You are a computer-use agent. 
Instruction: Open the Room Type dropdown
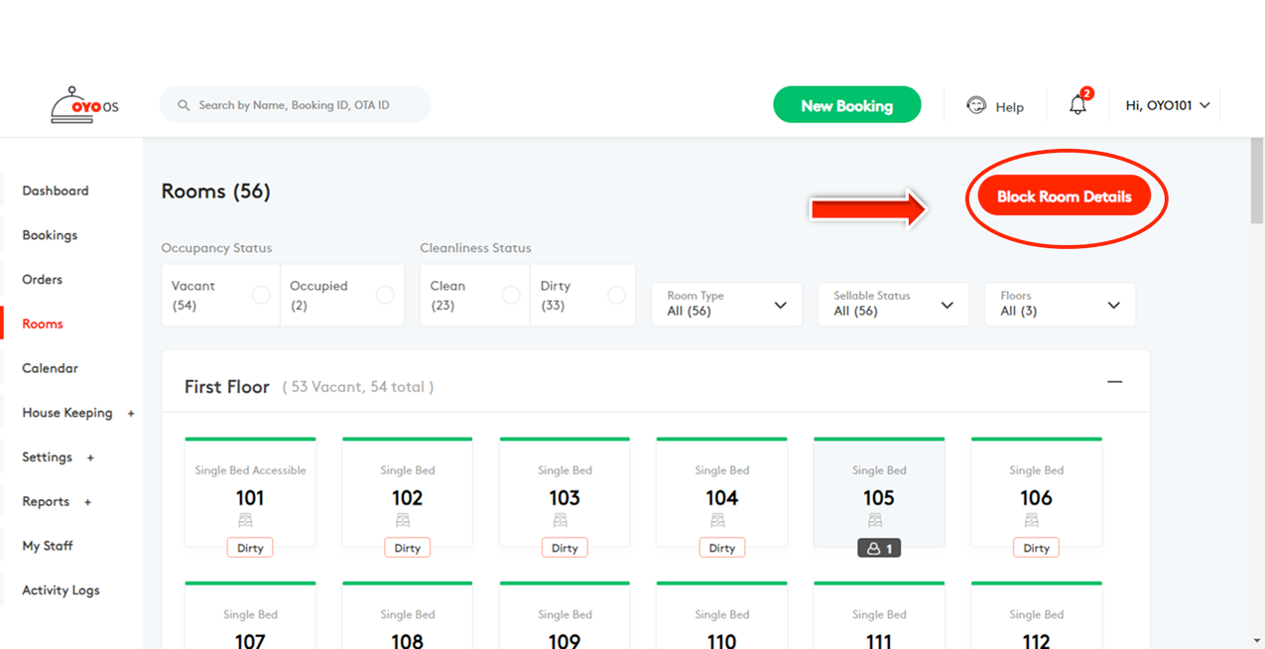726,304
